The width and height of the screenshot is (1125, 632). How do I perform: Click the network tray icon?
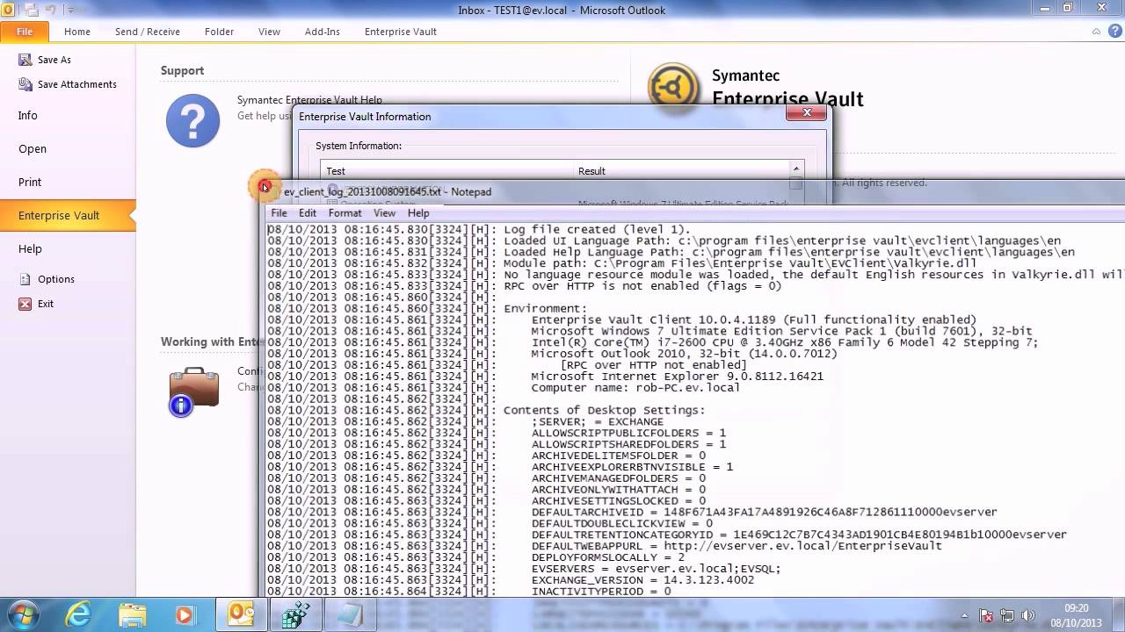click(x=1007, y=615)
